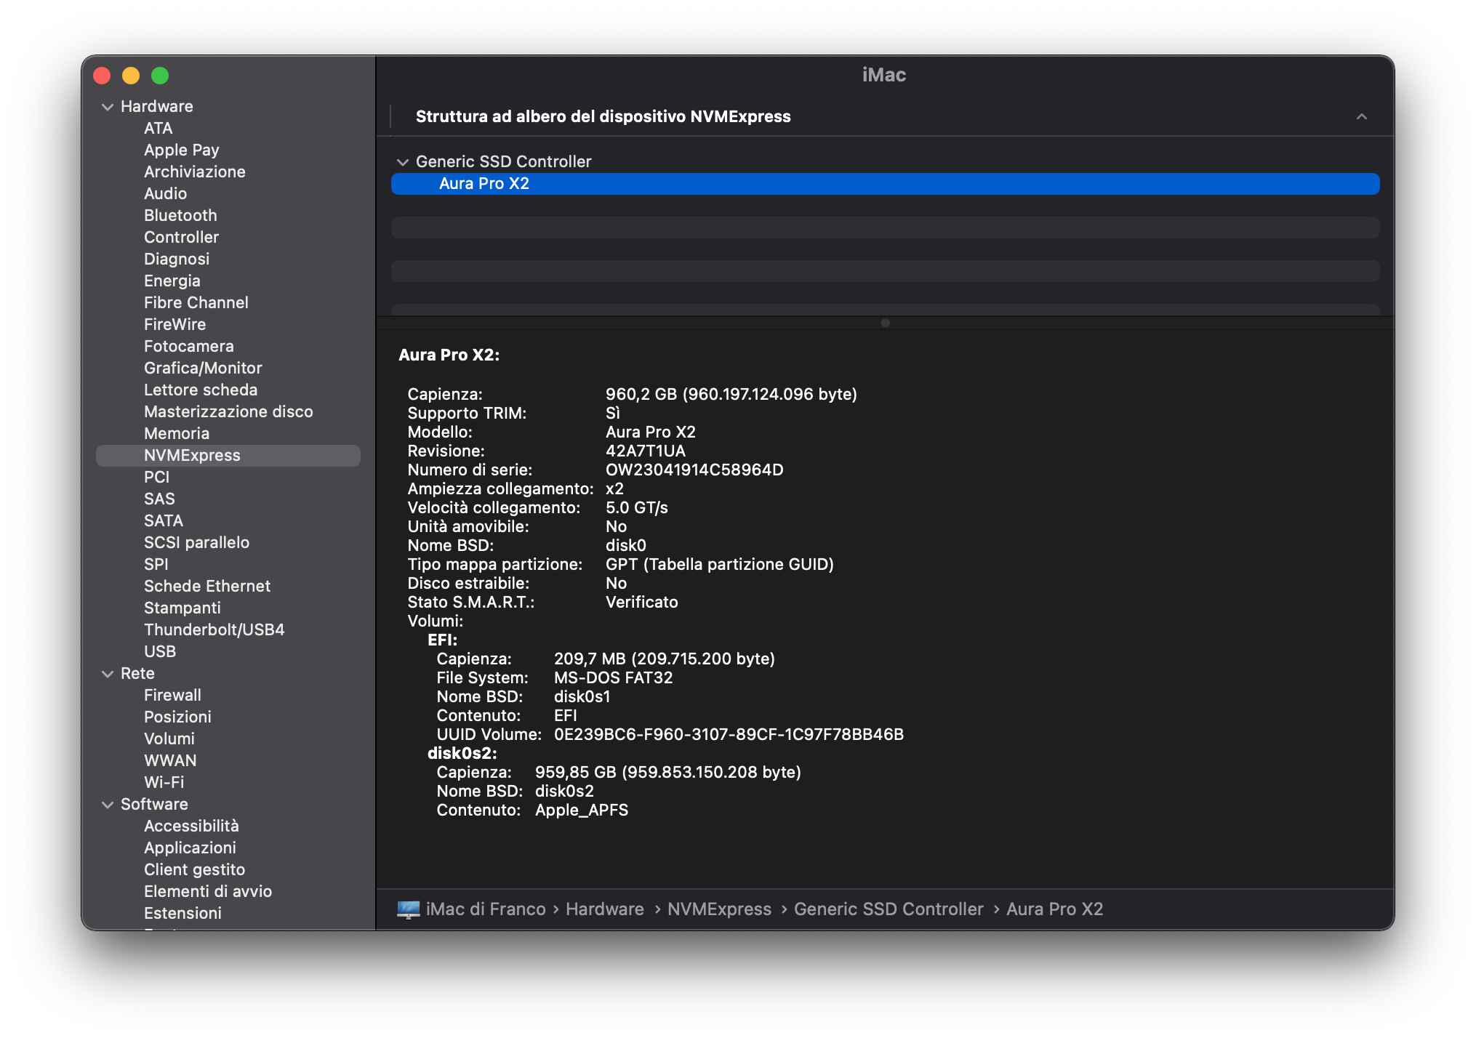Collapse the Hardware section chevron
1476x1038 pixels.
pyautogui.click(x=108, y=107)
